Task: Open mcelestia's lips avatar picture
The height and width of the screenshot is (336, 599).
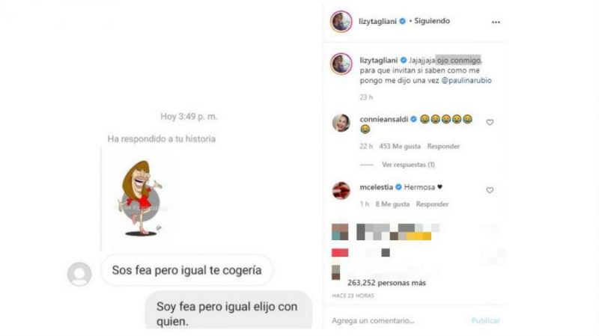Action: 341,191
